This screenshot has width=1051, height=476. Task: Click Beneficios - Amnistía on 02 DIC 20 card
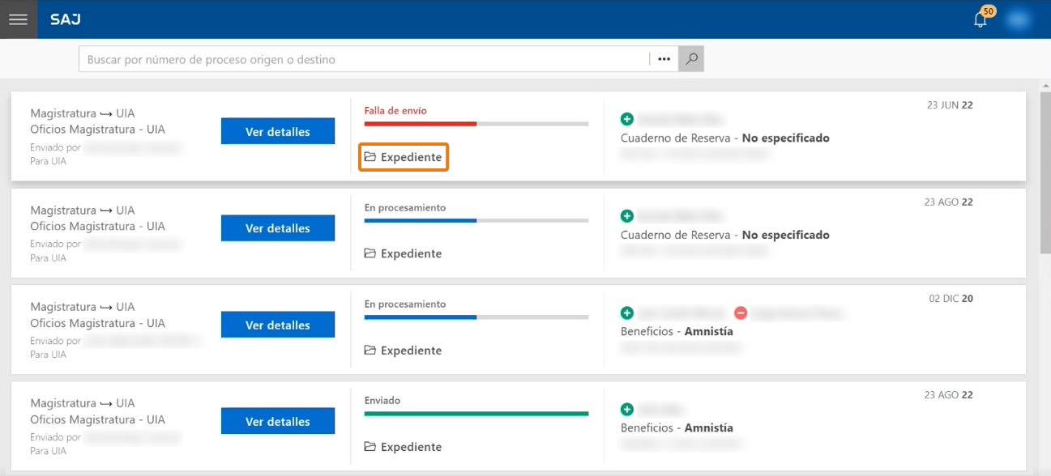click(677, 332)
